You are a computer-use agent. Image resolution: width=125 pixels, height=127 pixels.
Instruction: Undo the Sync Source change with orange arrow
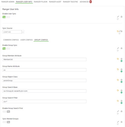tap(118, 31)
